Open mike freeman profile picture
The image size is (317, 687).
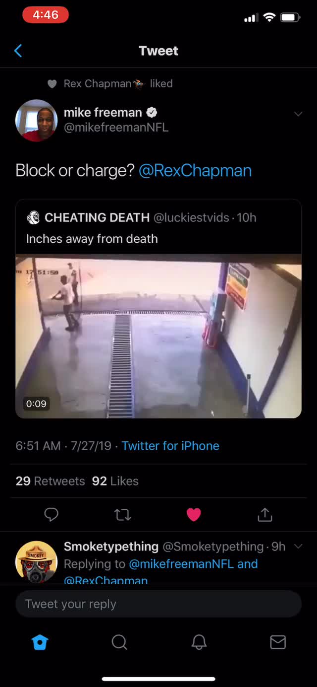point(36,121)
